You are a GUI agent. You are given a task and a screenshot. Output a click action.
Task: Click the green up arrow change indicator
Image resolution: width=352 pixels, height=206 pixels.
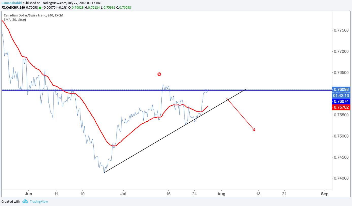(40, 8)
